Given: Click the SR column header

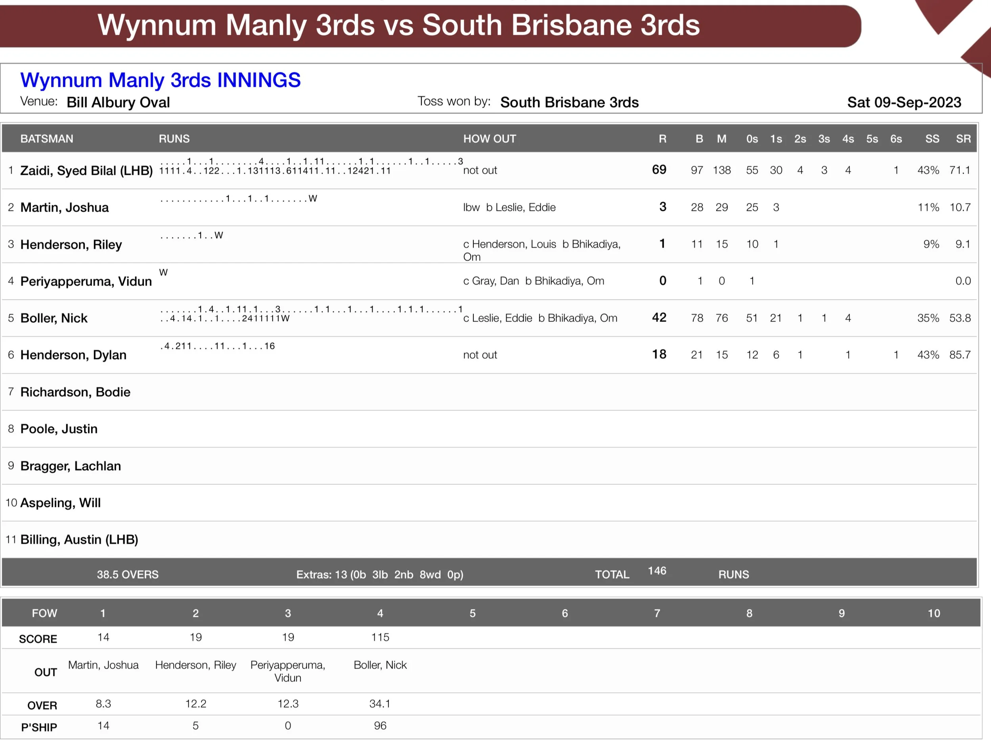Looking at the screenshot, I should point(963,139).
